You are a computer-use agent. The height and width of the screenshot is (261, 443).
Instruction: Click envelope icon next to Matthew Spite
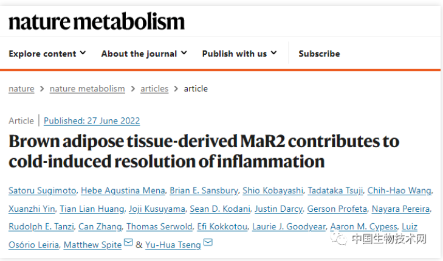point(128,242)
